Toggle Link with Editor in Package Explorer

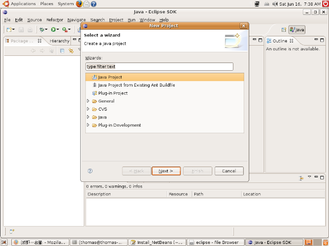71,51
